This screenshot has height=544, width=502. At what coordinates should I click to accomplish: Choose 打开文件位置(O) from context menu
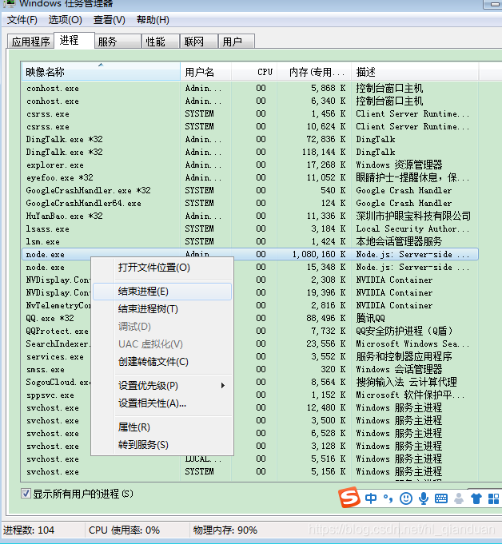162,268
